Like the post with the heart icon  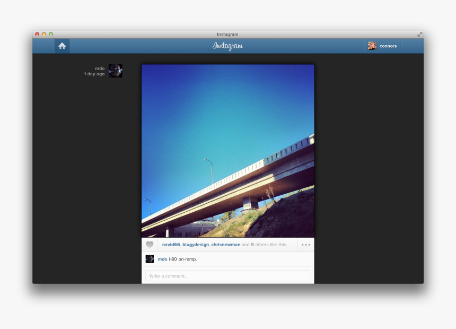coord(151,245)
